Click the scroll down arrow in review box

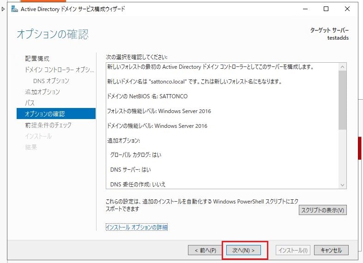tap(342, 185)
